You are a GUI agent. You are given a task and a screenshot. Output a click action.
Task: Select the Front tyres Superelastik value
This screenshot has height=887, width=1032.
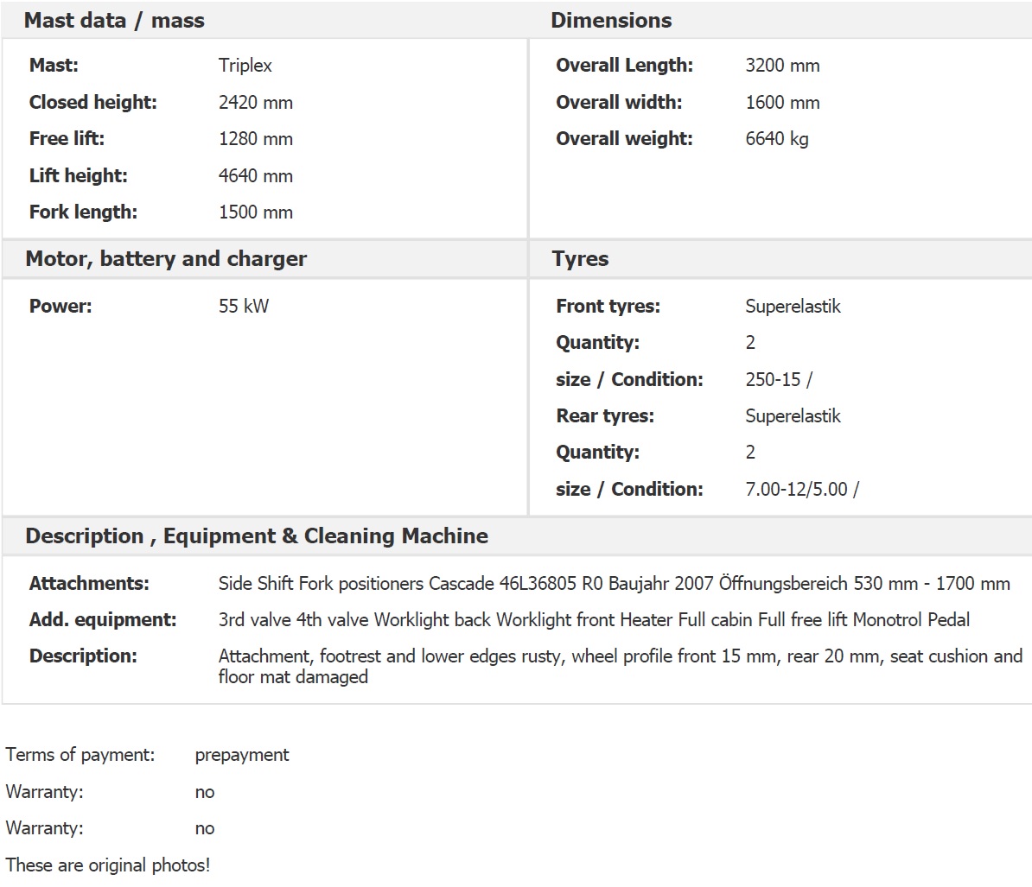coord(793,307)
